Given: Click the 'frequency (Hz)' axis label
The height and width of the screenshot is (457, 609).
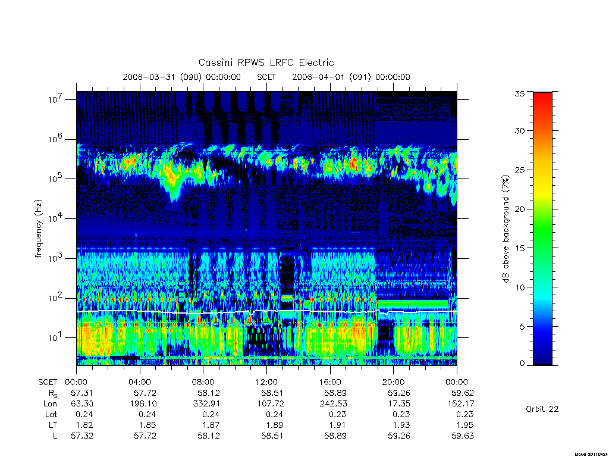Looking at the screenshot, I should pos(38,229).
